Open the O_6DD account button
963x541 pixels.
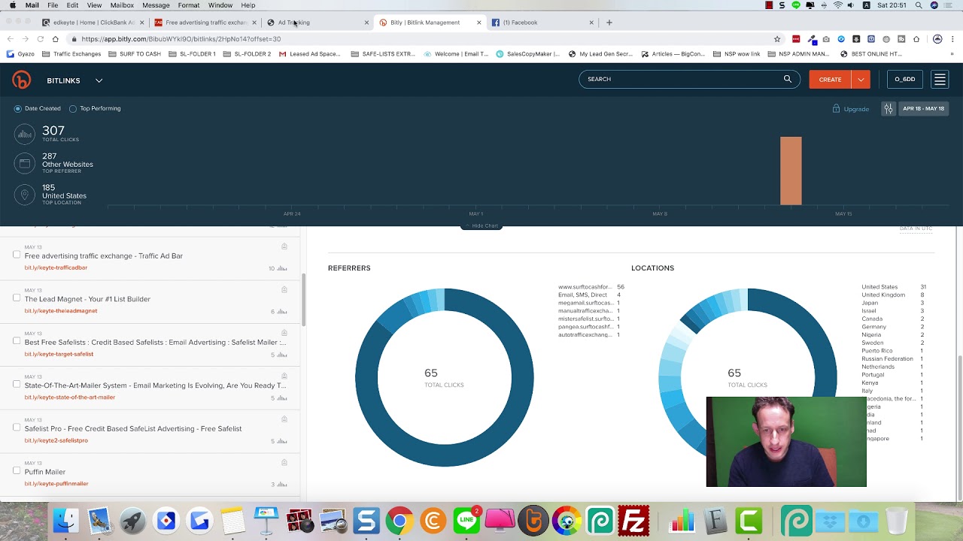(x=905, y=79)
